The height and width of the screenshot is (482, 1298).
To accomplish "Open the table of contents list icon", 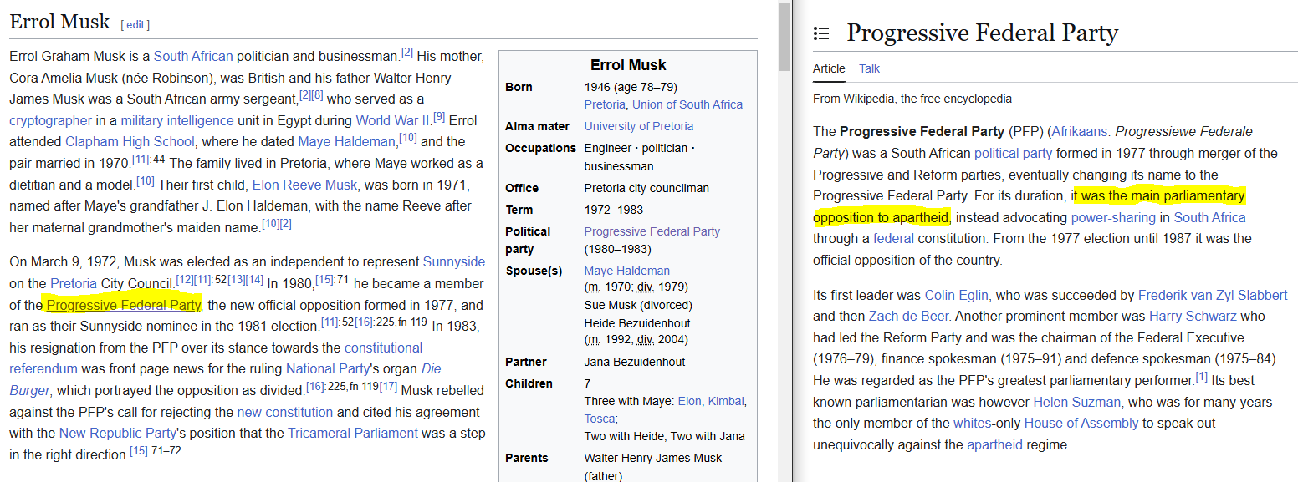I will click(821, 33).
